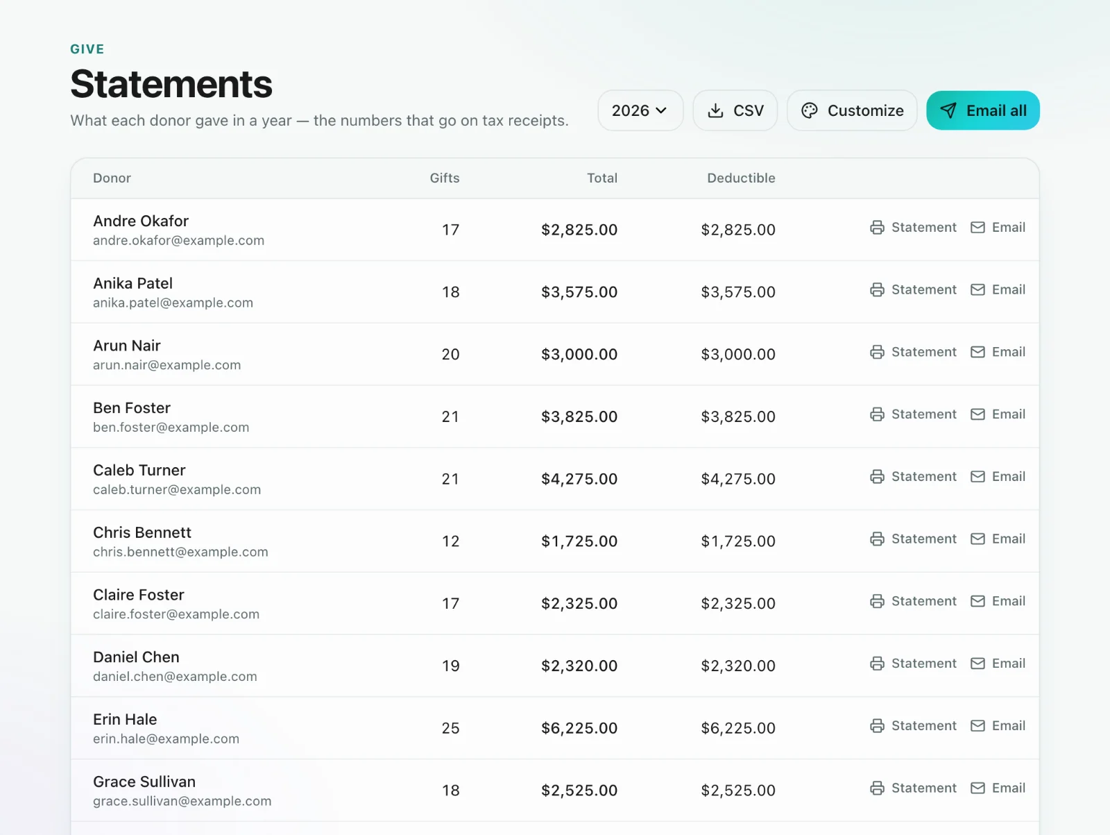This screenshot has width=1110, height=835.
Task: Print statement icon for Claire Foster
Action: 877,601
